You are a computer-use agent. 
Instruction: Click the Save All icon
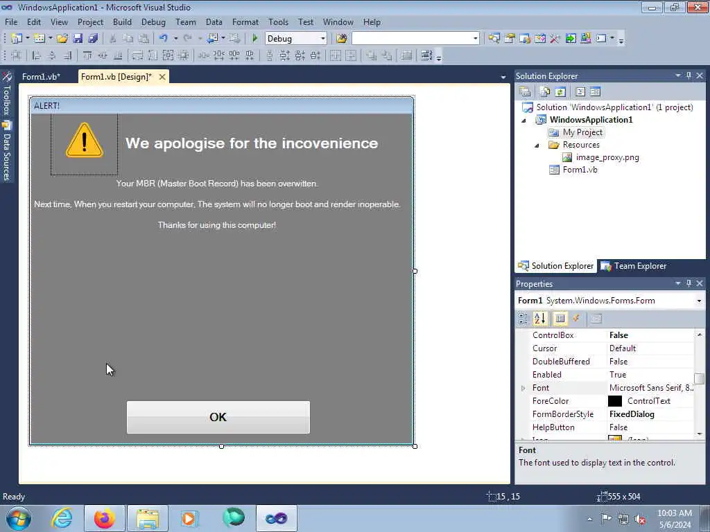point(93,39)
